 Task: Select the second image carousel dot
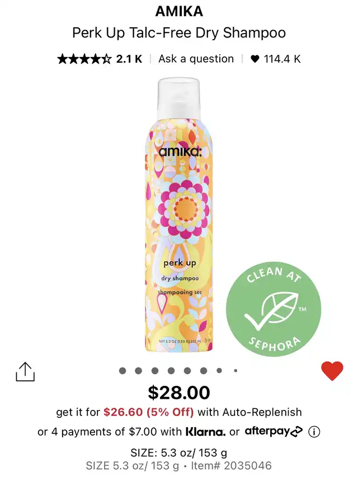139,371
